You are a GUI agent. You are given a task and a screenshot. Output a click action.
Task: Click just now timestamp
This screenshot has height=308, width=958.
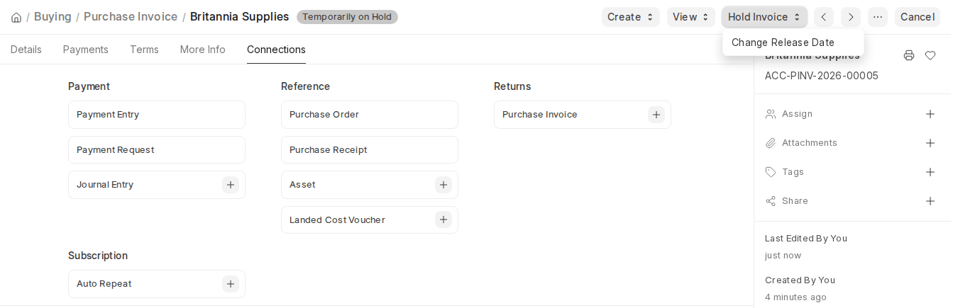pyautogui.click(x=783, y=256)
